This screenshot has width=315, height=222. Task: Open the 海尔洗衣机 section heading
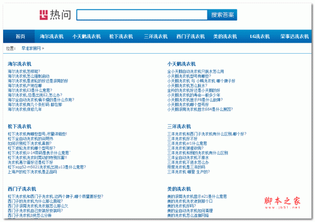(19, 64)
